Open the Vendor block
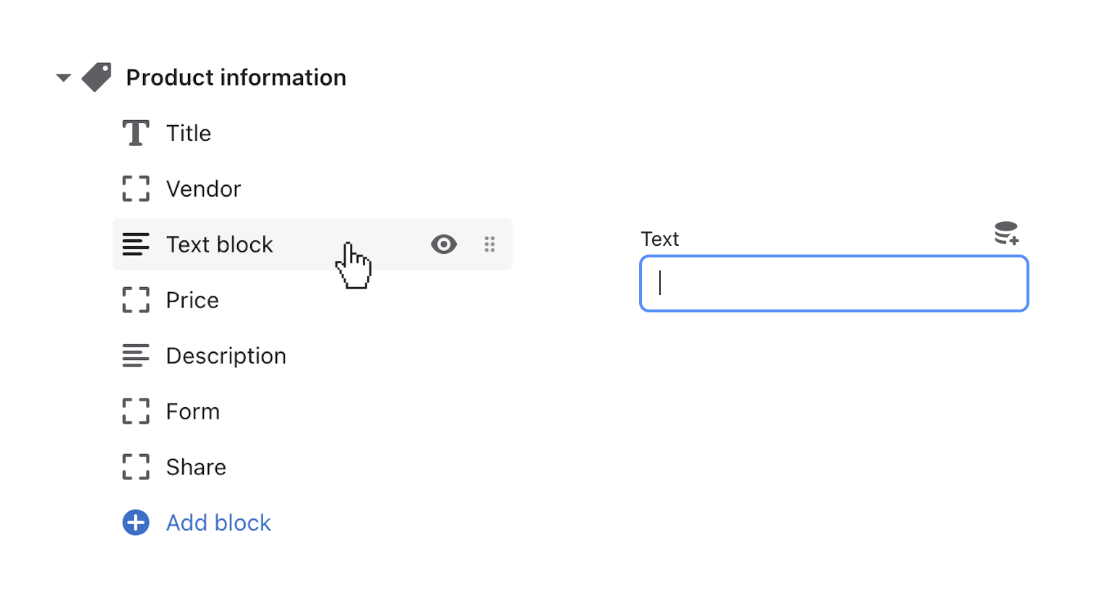Screen dimensions: 1093x598 coord(203,189)
